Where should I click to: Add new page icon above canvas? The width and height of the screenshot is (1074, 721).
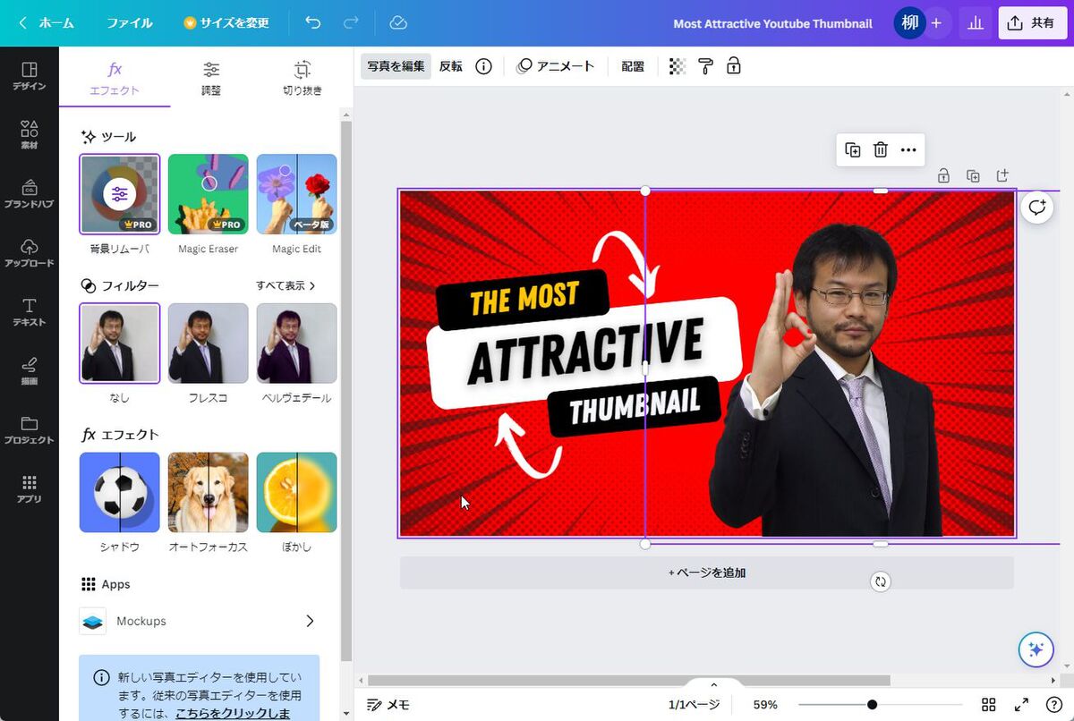point(1002,176)
